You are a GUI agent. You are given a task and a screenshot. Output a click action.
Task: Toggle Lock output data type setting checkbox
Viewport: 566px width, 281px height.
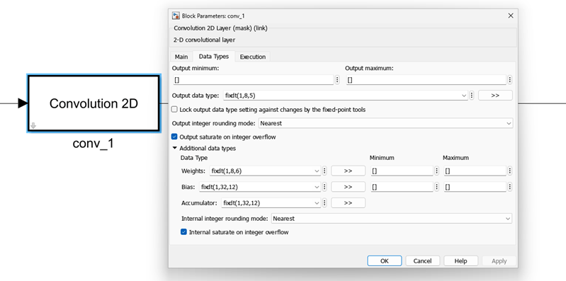click(174, 109)
